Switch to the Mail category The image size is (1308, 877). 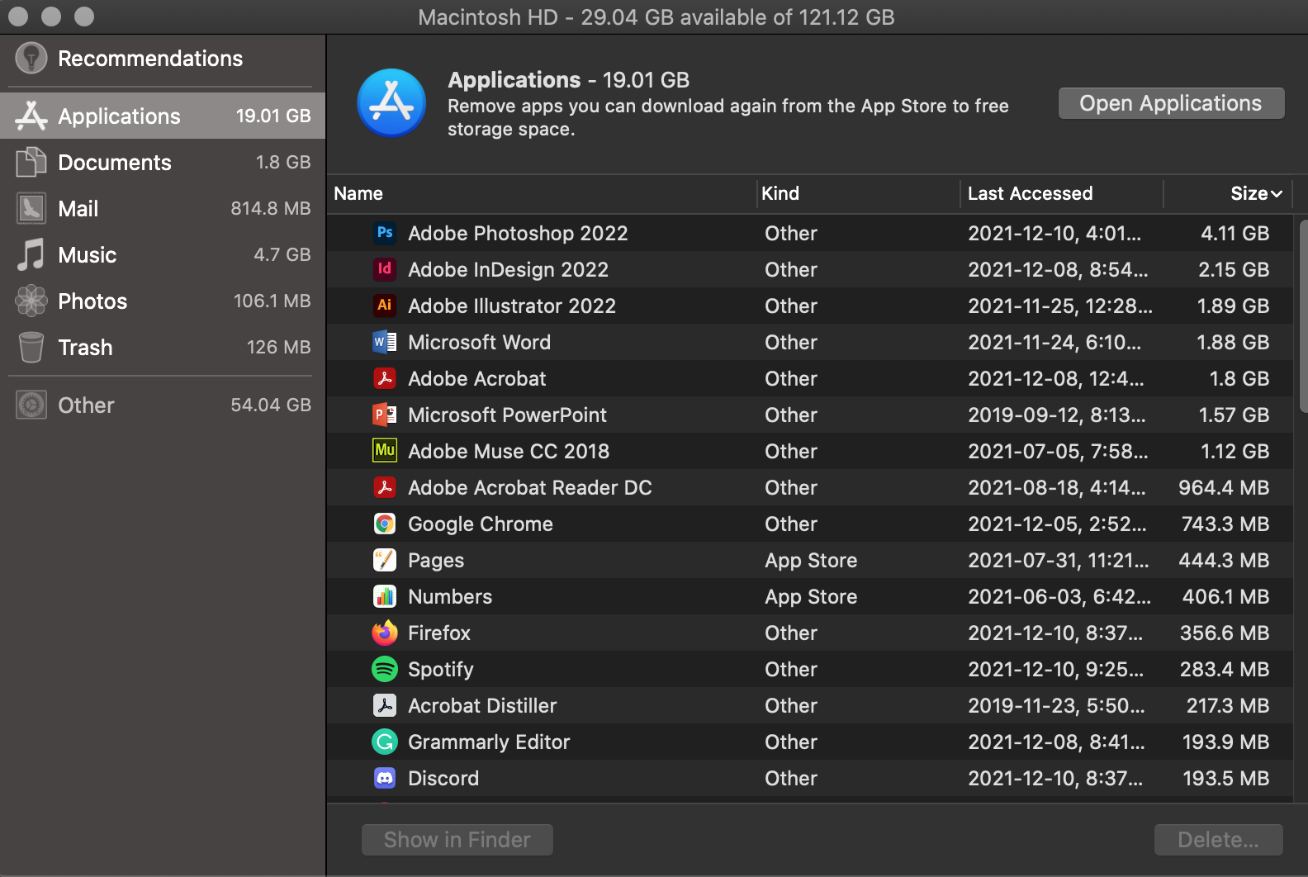163,209
